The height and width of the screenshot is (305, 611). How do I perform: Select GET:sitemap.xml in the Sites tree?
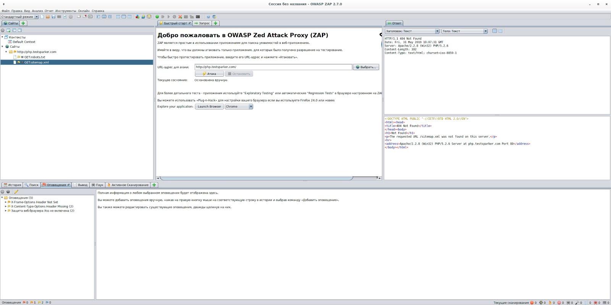point(36,62)
